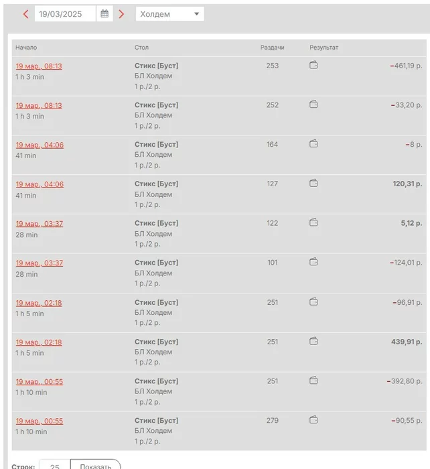The image size is (430, 469).
Task: Click the Строк row count field
Action: (x=54, y=466)
